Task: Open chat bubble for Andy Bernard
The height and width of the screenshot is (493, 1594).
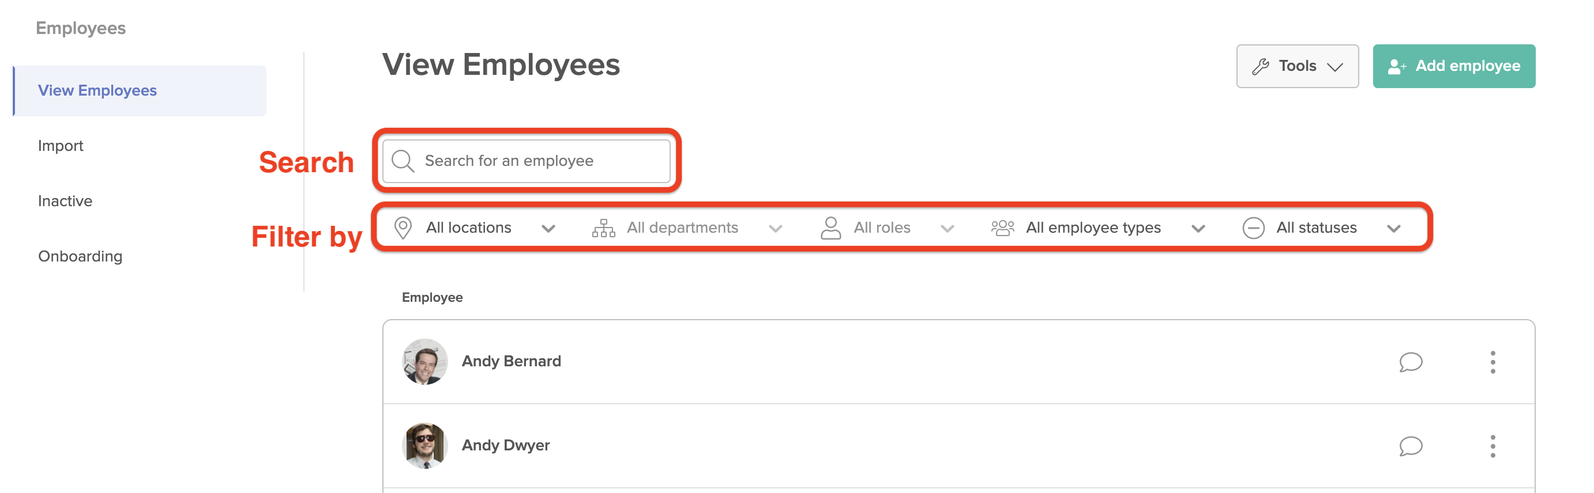Action: [x=1410, y=362]
